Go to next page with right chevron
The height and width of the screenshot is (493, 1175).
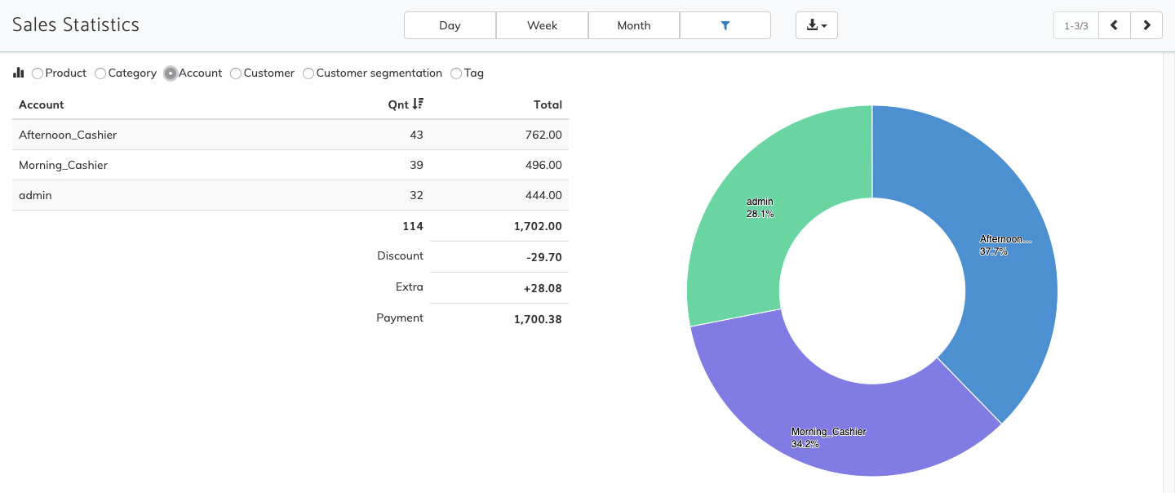click(1146, 25)
